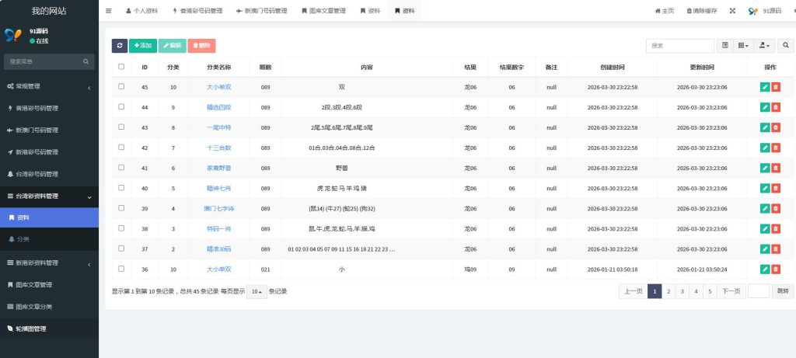
Task: Open the 澳门七字诗 category link
Action: pos(218,209)
